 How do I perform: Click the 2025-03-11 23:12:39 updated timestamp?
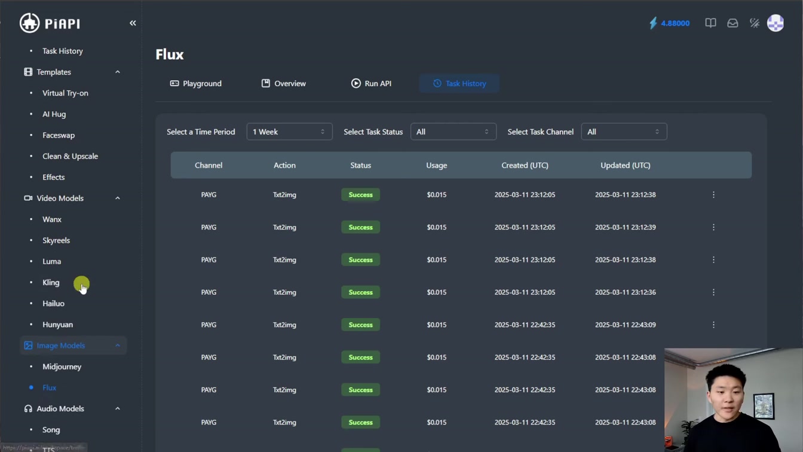[625, 227]
